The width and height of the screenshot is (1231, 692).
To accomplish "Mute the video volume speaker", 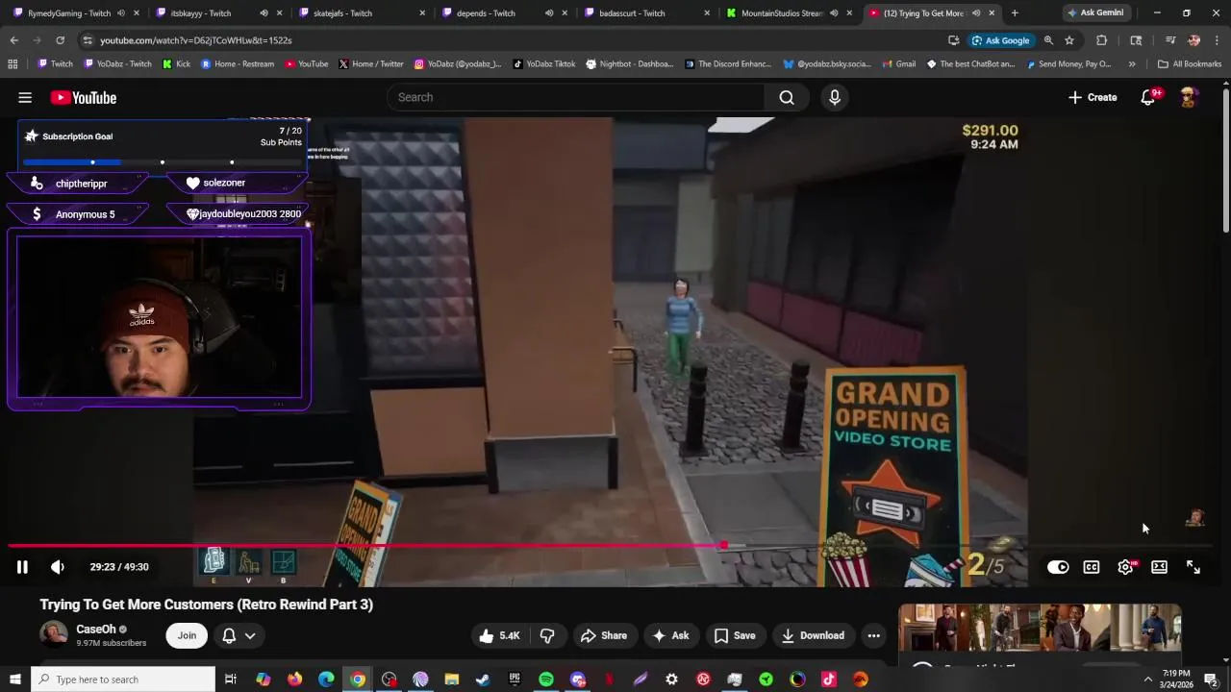I will (x=58, y=567).
